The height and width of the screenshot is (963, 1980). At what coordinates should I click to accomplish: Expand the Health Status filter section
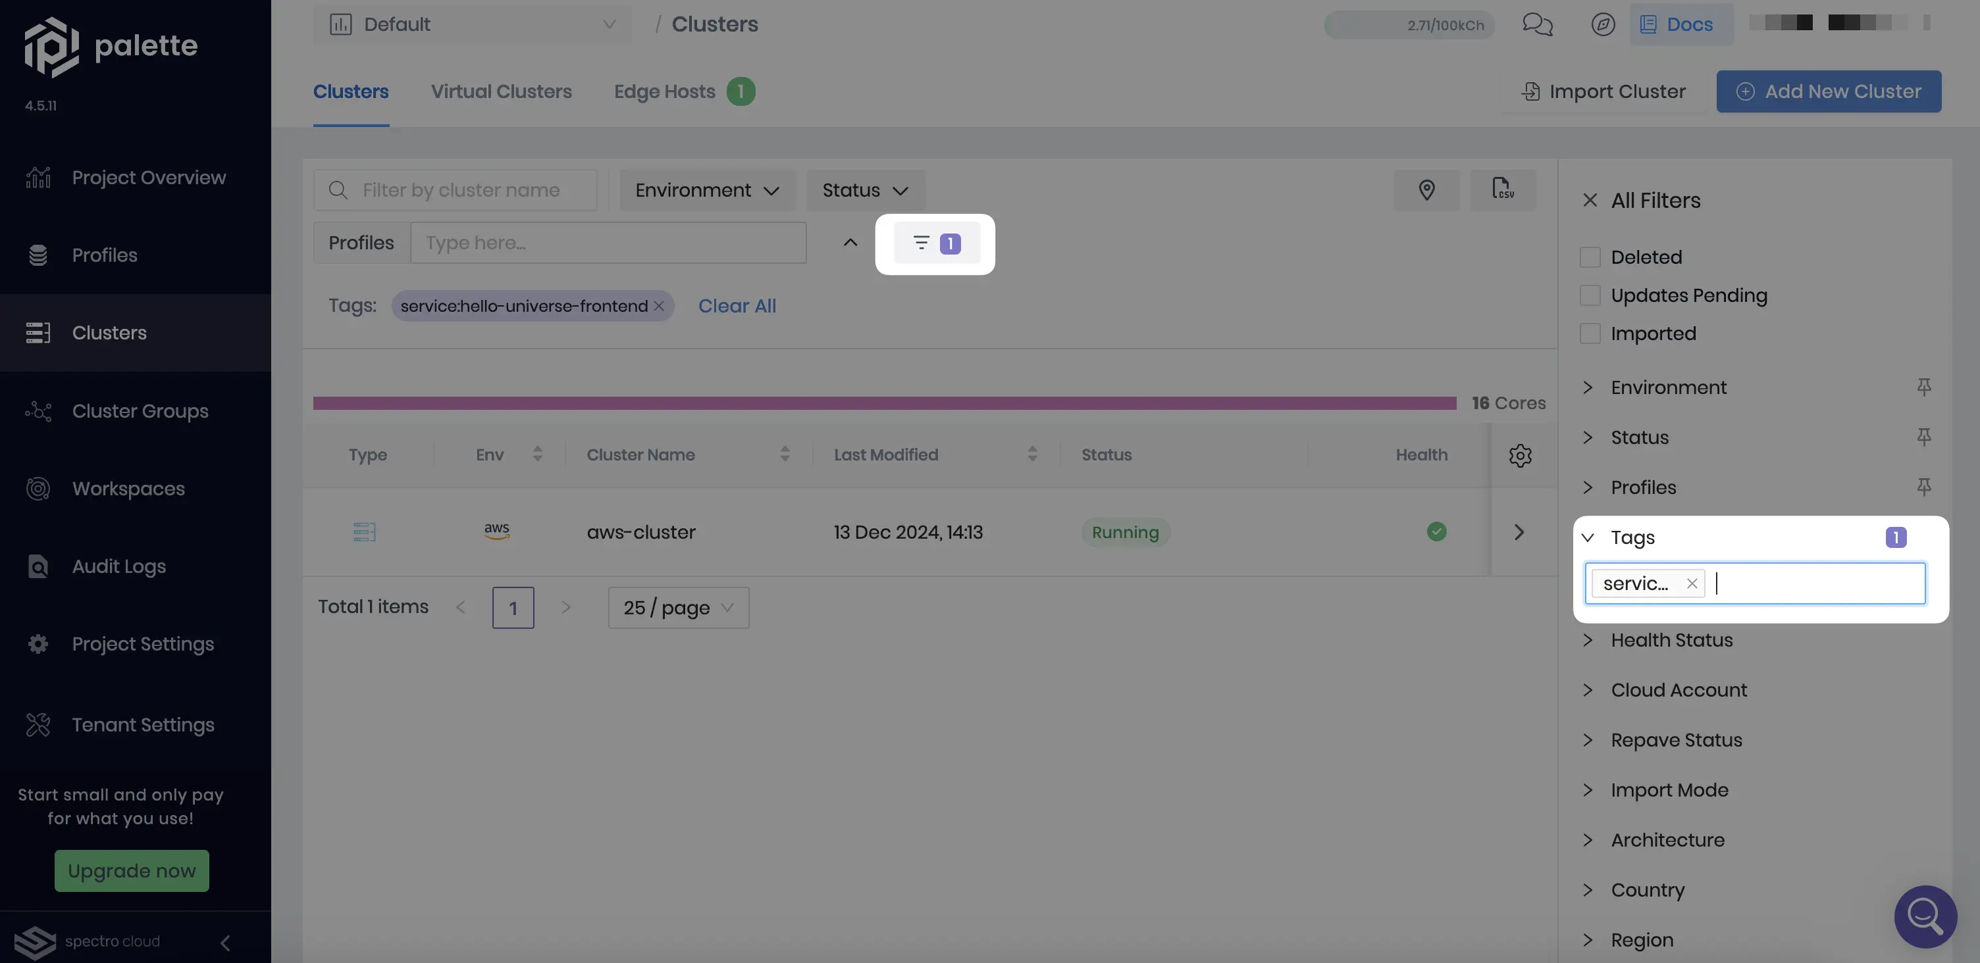(1672, 639)
